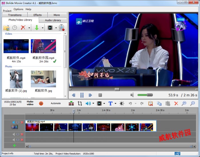This screenshot has height=157, width=200.
Task: Click the Intel icon in the status bar
Action: click(x=177, y=154)
